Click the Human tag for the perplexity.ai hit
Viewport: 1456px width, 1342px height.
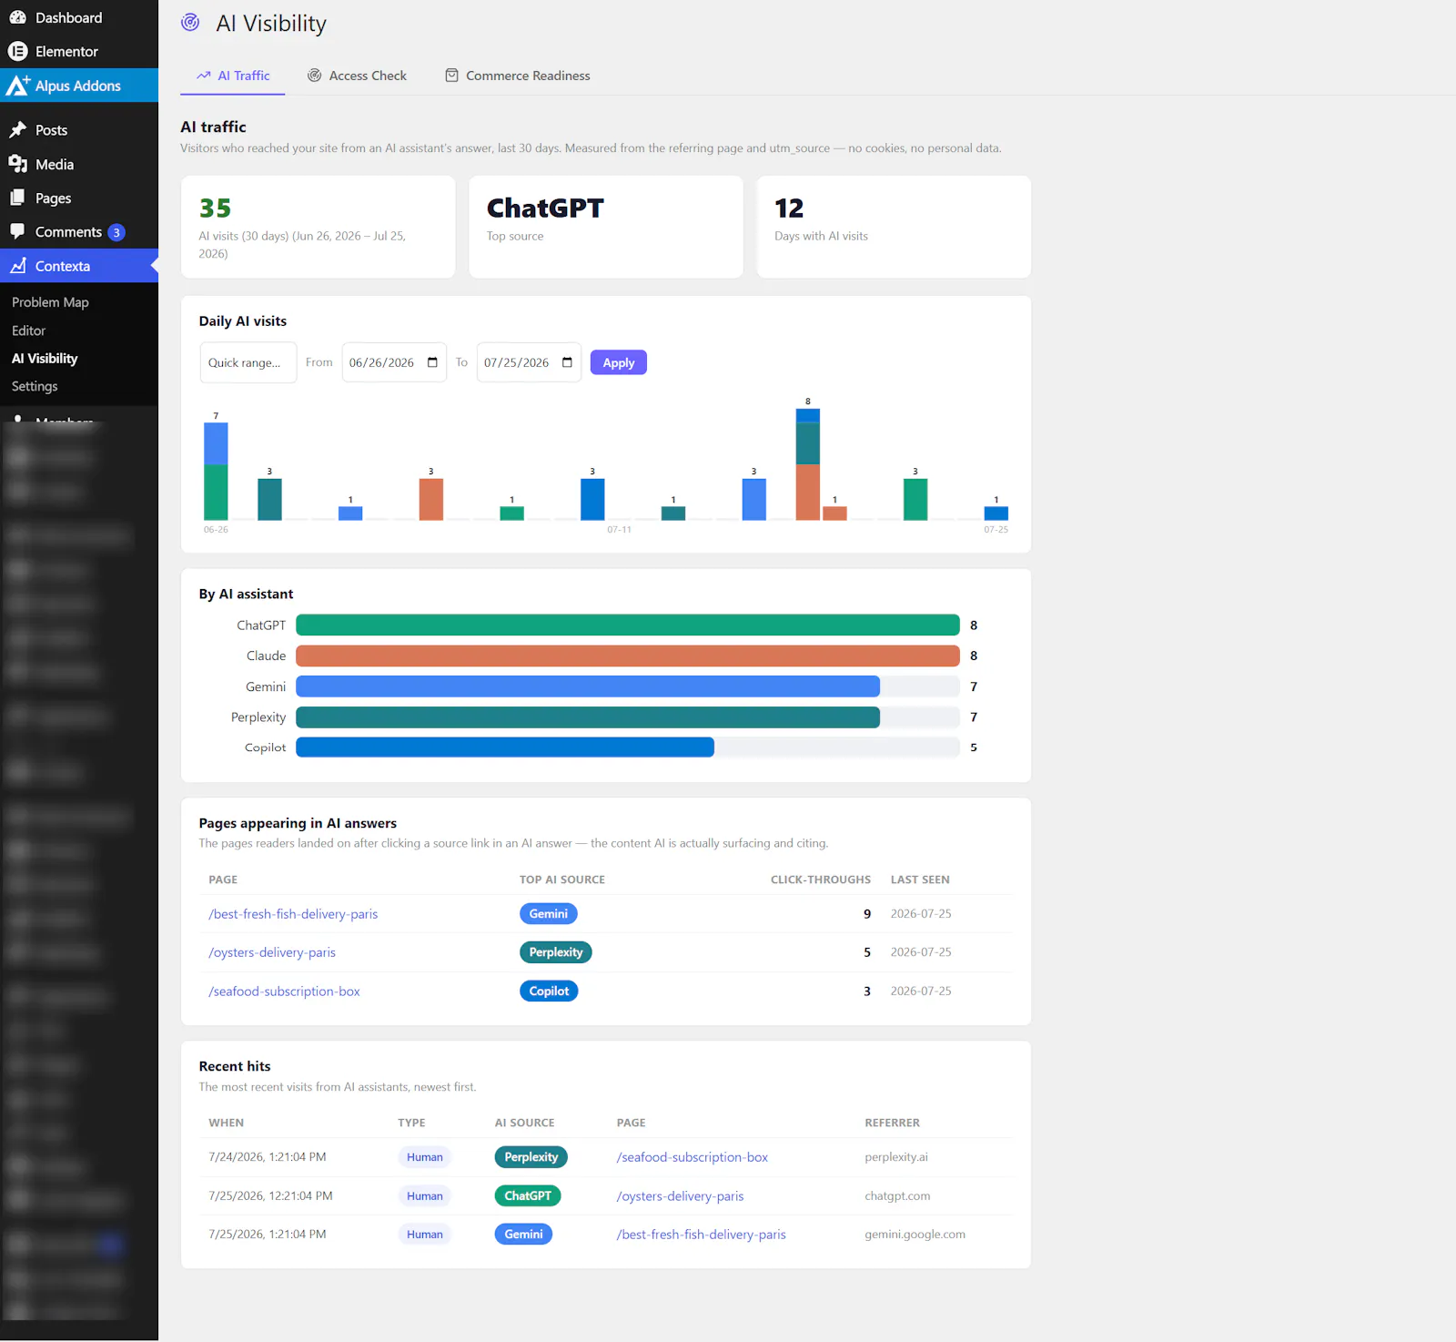pos(425,1157)
